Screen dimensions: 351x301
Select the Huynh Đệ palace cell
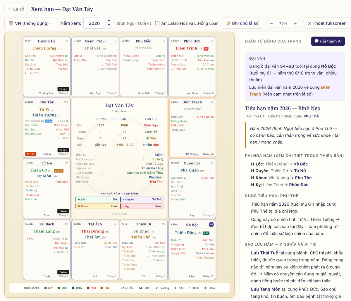[x=47, y=67]
